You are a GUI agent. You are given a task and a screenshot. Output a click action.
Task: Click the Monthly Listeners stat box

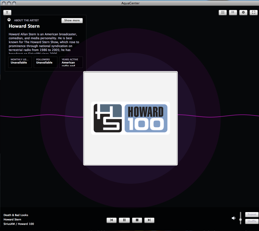click(20, 62)
